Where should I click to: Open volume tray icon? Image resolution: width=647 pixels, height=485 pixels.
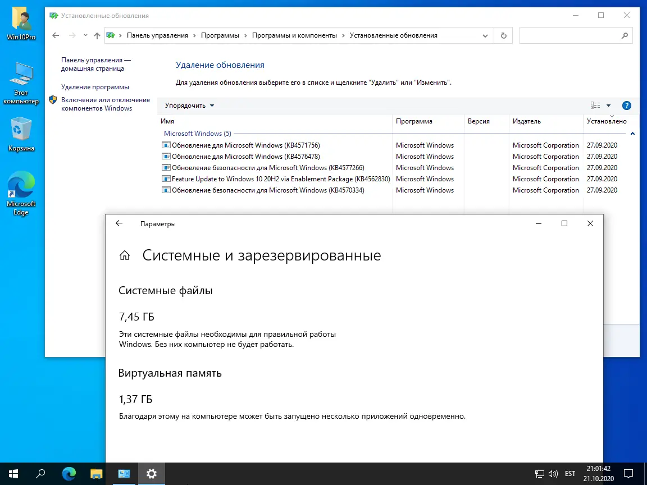tap(553, 474)
